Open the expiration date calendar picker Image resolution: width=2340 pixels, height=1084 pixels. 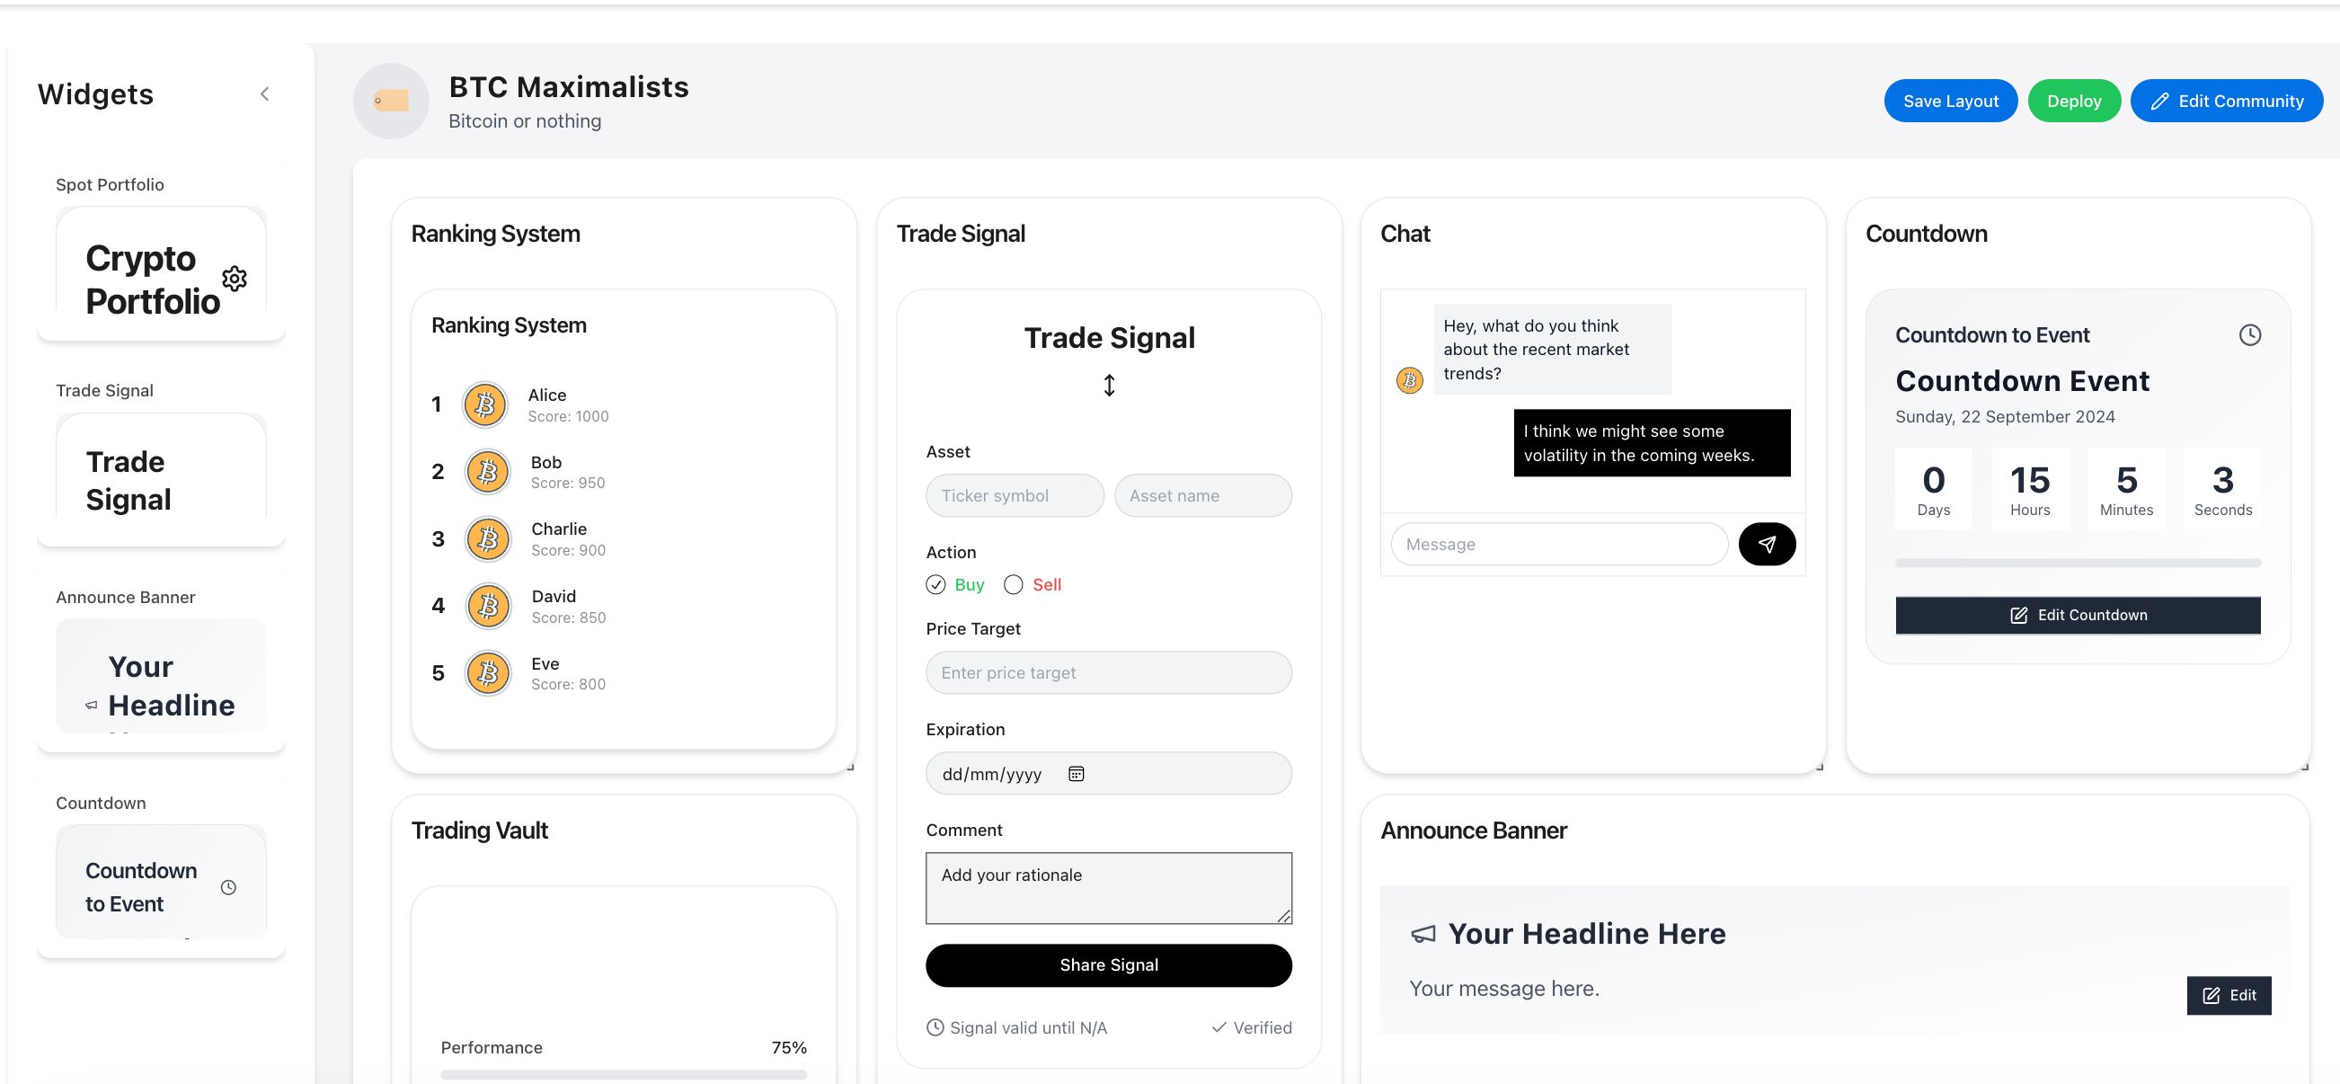(1076, 773)
